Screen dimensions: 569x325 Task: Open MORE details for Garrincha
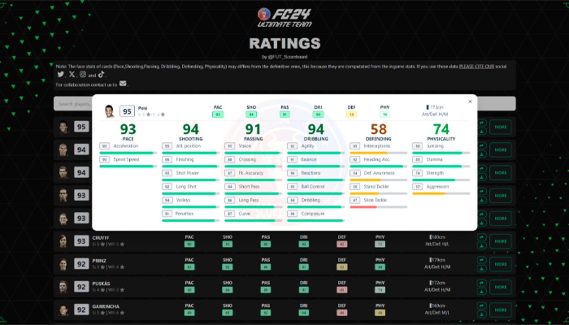click(x=501, y=310)
